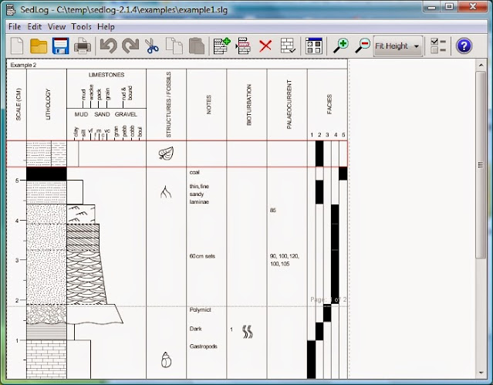Click the FACIES column header
The height and width of the screenshot is (385, 493).
[x=329, y=104]
